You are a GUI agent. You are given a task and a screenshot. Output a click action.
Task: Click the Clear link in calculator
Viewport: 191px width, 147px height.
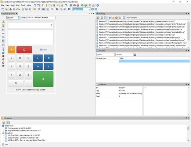43,50
